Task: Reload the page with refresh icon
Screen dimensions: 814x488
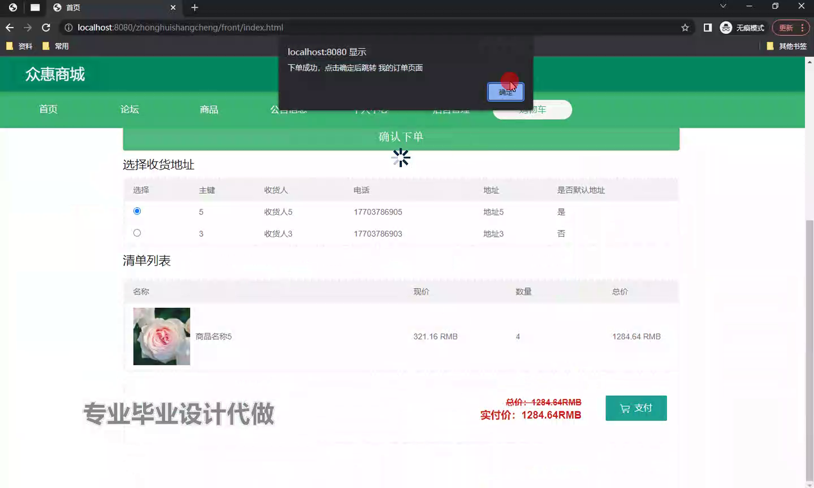Action: click(46, 28)
